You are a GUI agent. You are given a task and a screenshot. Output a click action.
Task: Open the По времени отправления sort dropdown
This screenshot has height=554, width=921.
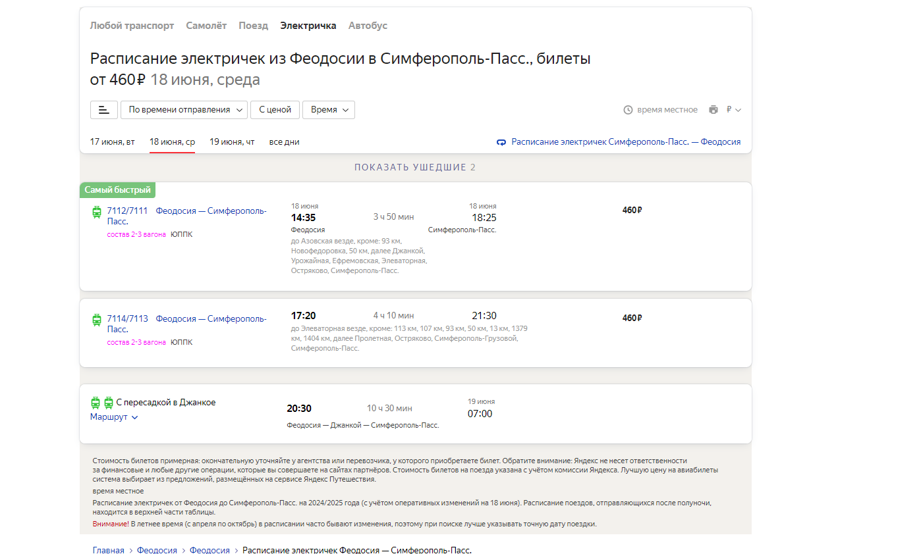point(184,110)
